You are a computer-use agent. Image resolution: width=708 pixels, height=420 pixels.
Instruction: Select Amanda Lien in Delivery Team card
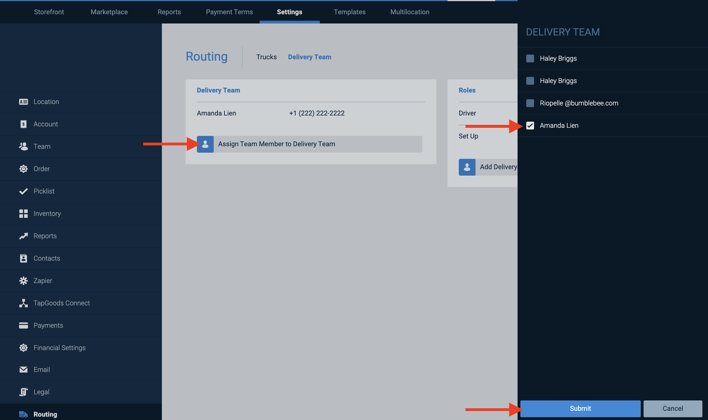[216, 113]
